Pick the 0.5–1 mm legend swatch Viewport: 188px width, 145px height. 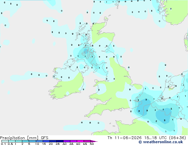(12, 141)
